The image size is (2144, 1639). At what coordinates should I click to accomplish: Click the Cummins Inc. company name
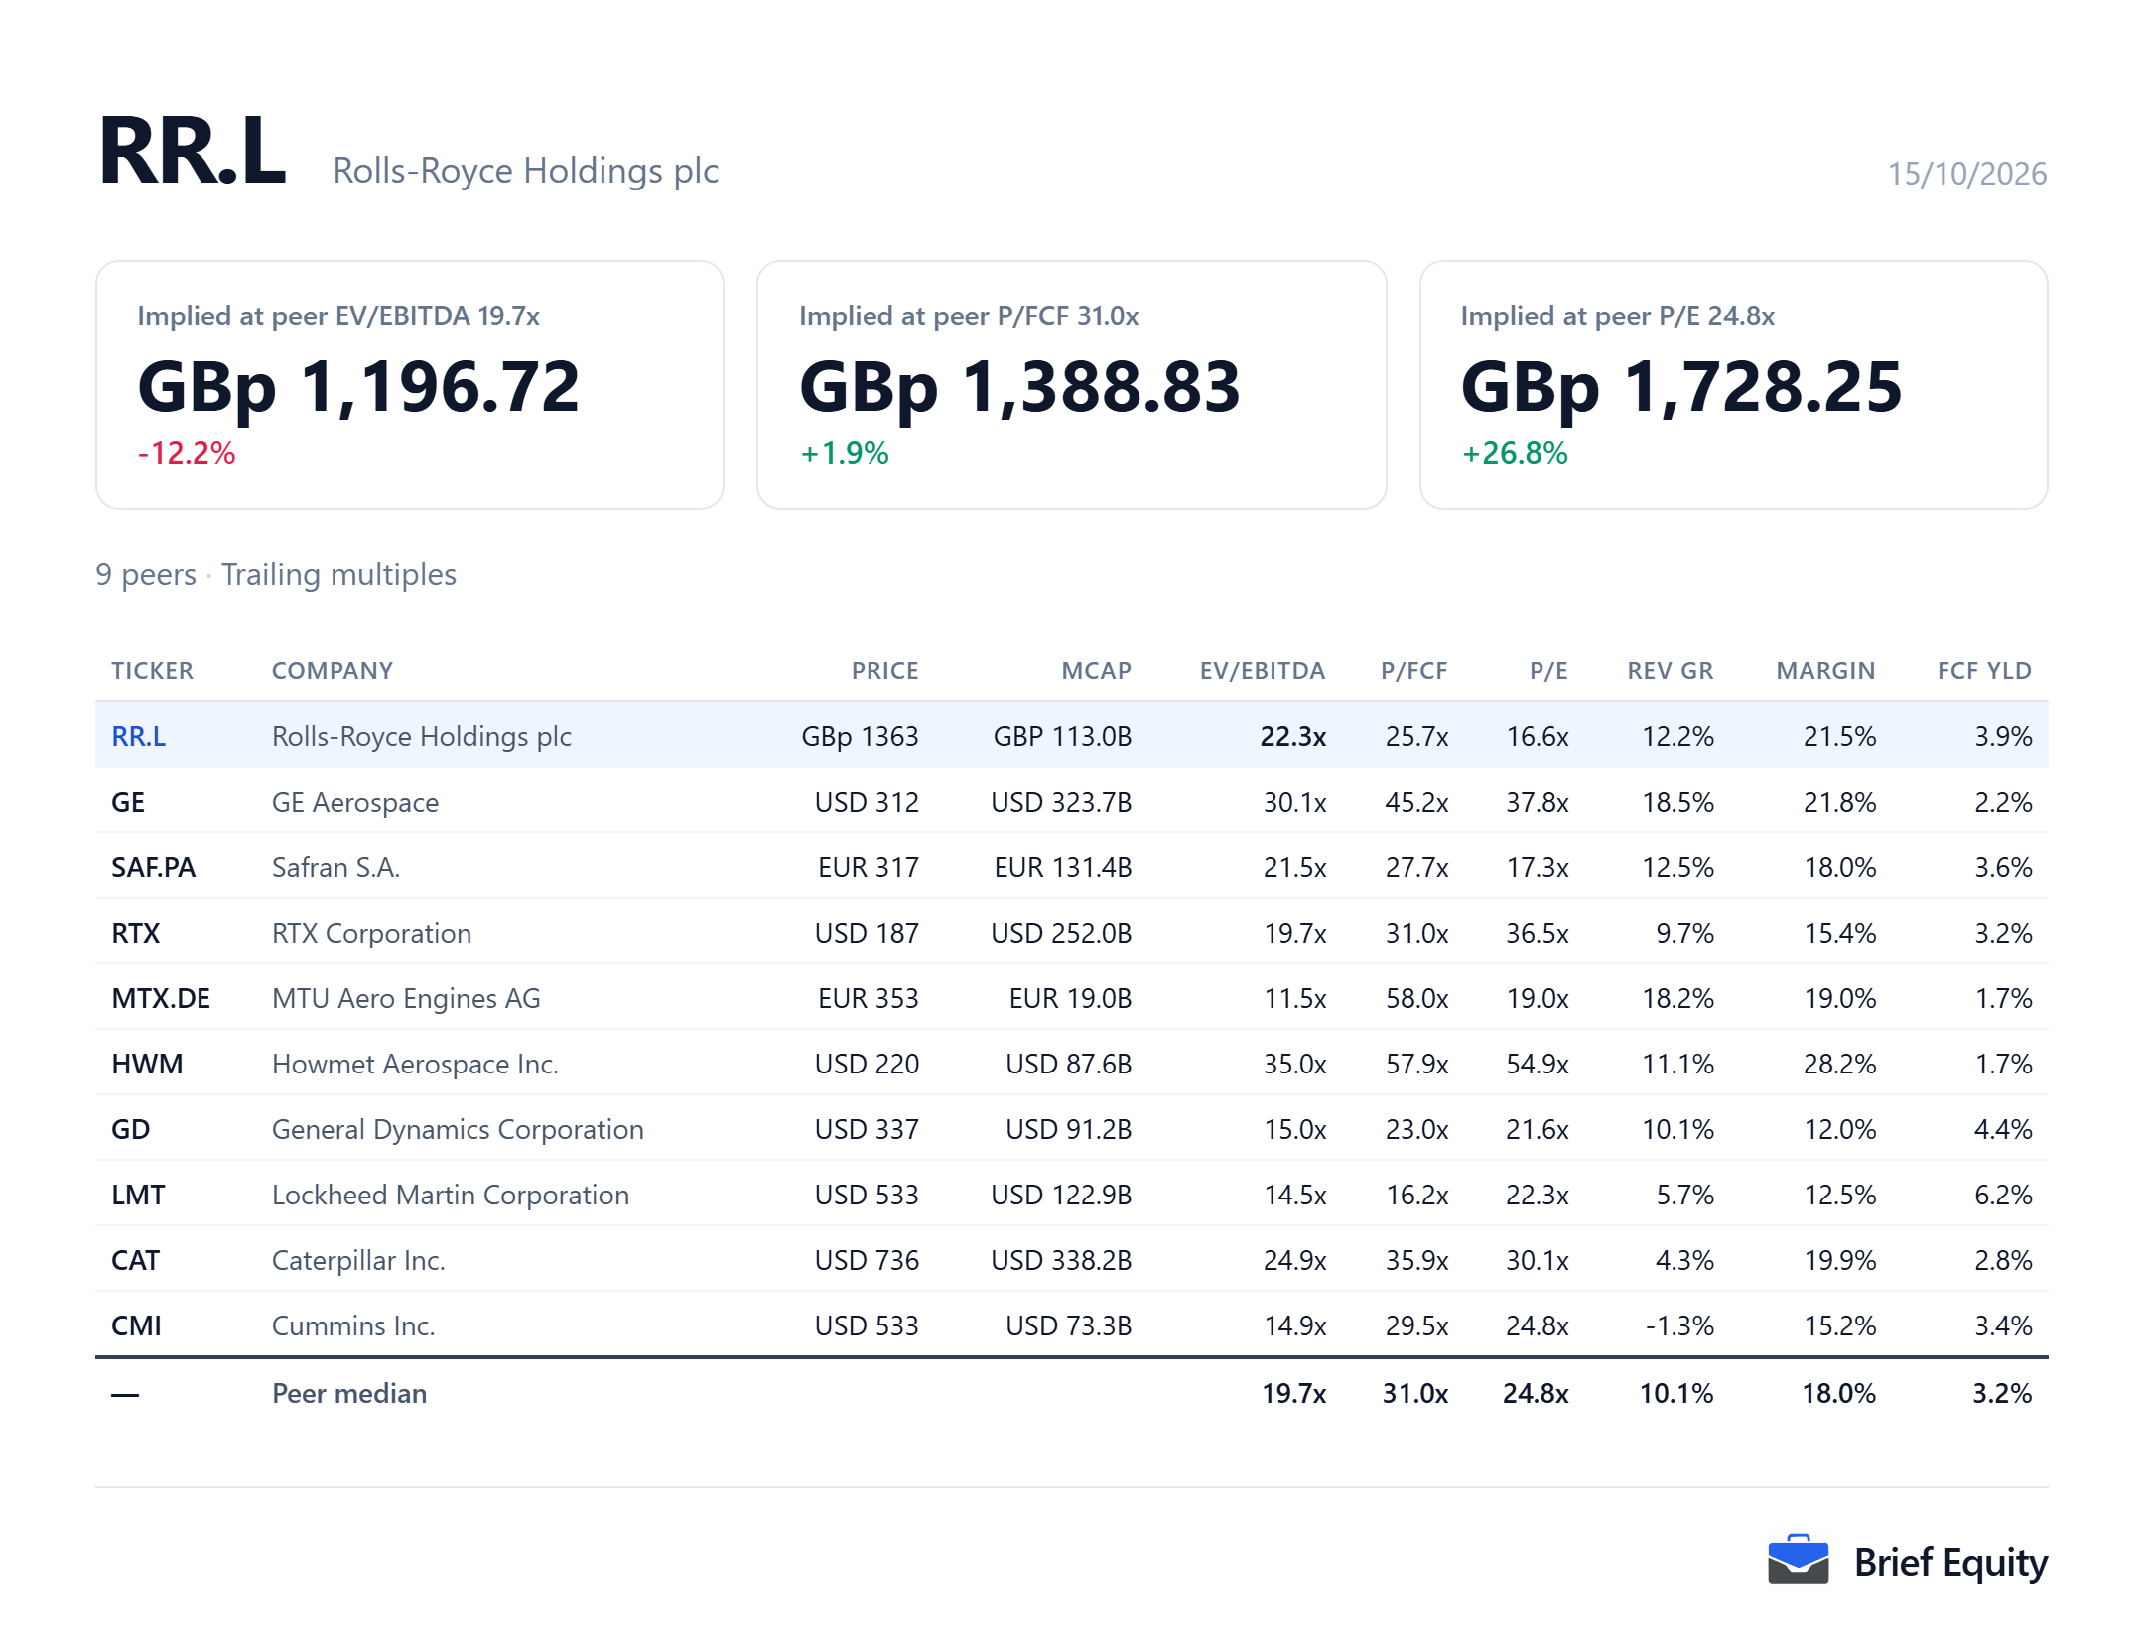coord(353,1325)
